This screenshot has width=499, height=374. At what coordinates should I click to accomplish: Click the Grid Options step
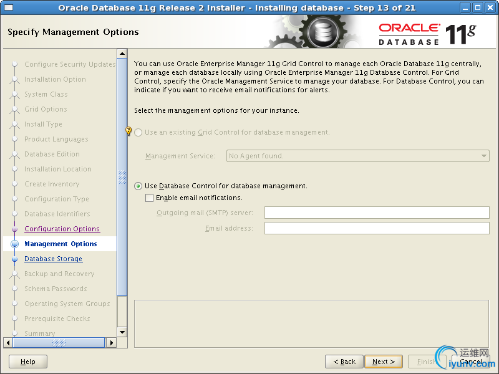(46, 109)
